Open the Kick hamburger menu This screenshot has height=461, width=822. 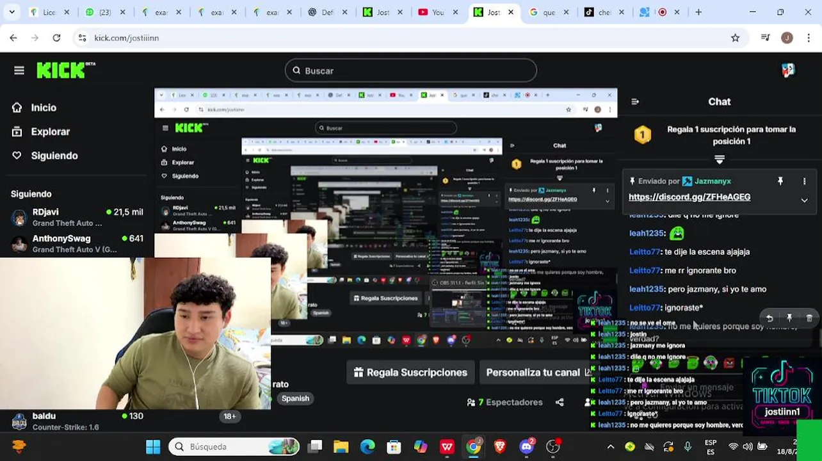pos(19,70)
